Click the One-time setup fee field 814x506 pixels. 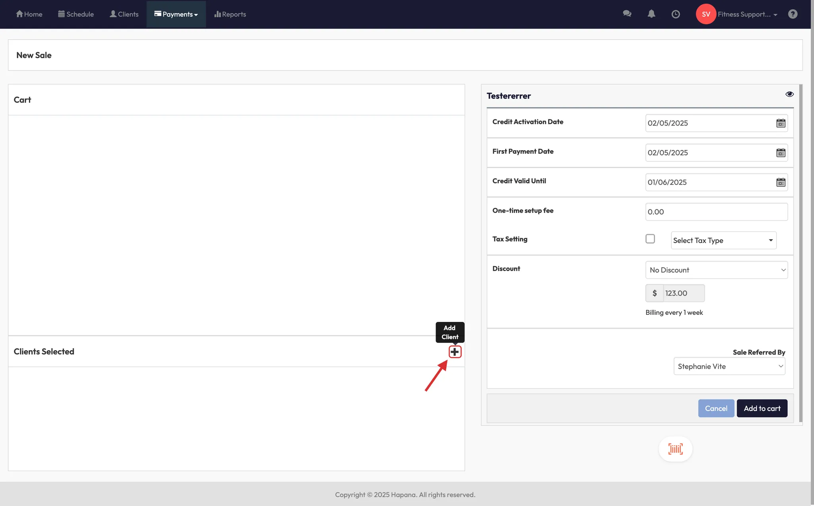click(716, 212)
